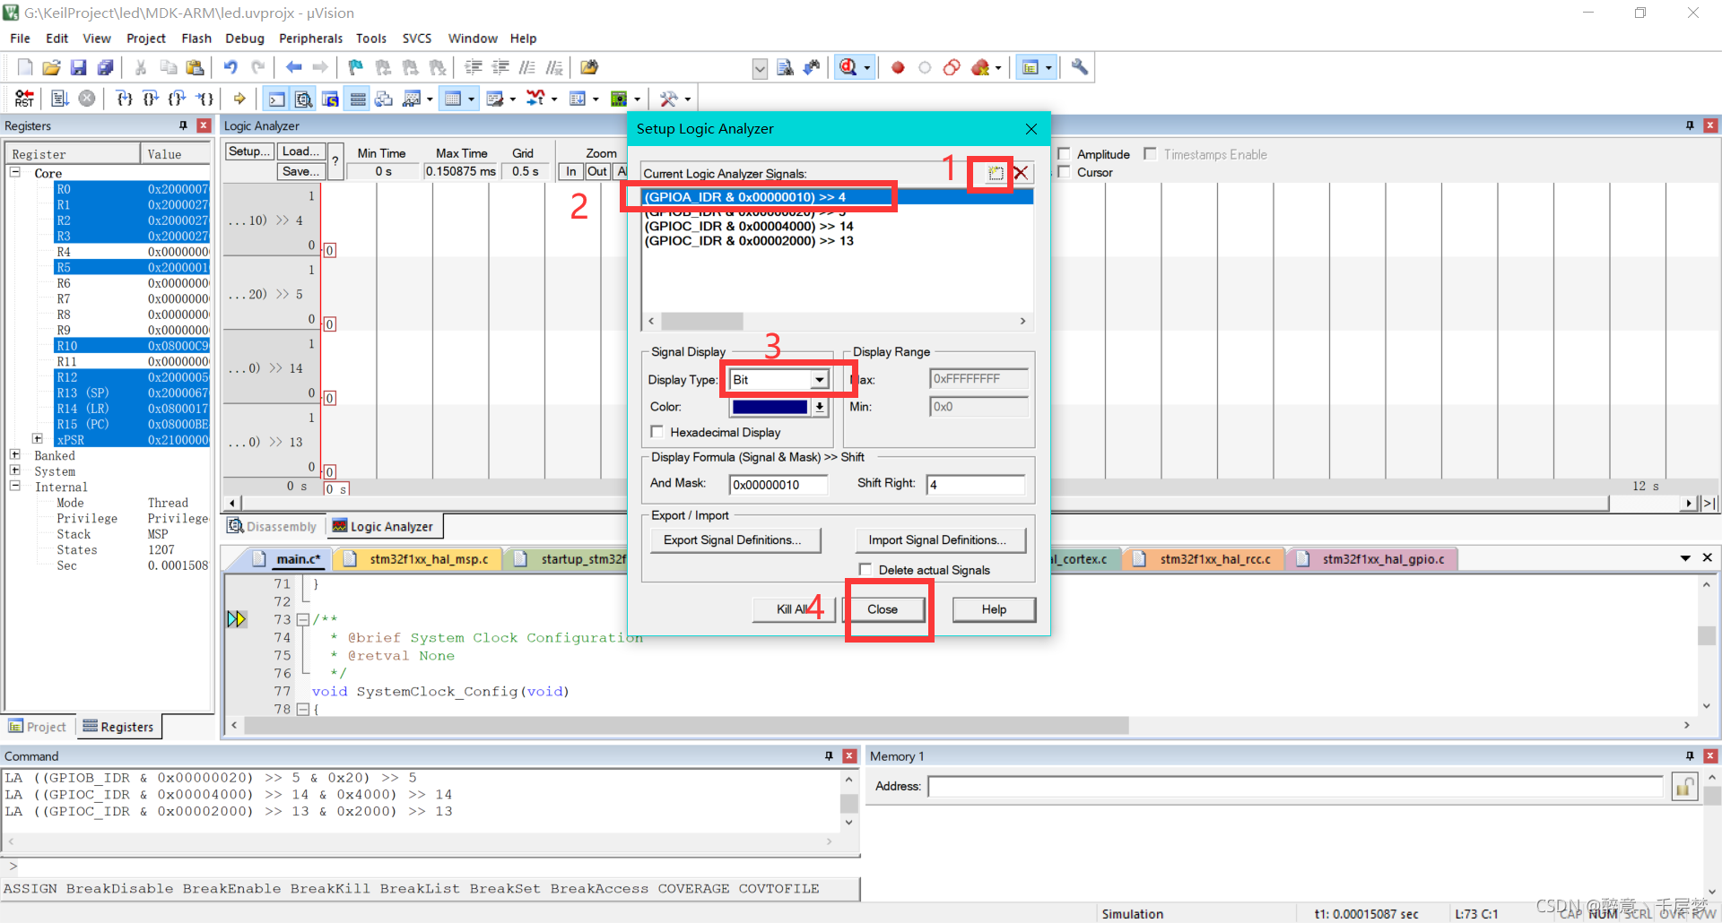The height and width of the screenshot is (923, 1722).
Task: Click the Run to Cursor Line icon
Action: tap(205, 99)
